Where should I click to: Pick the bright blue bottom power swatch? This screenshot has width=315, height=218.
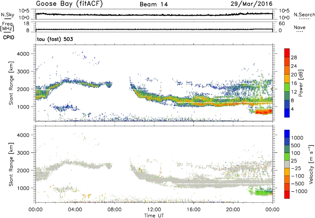287,113
